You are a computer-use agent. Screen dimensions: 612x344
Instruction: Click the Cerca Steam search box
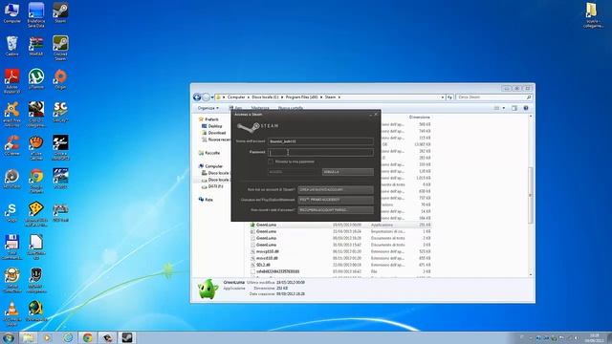pos(493,97)
